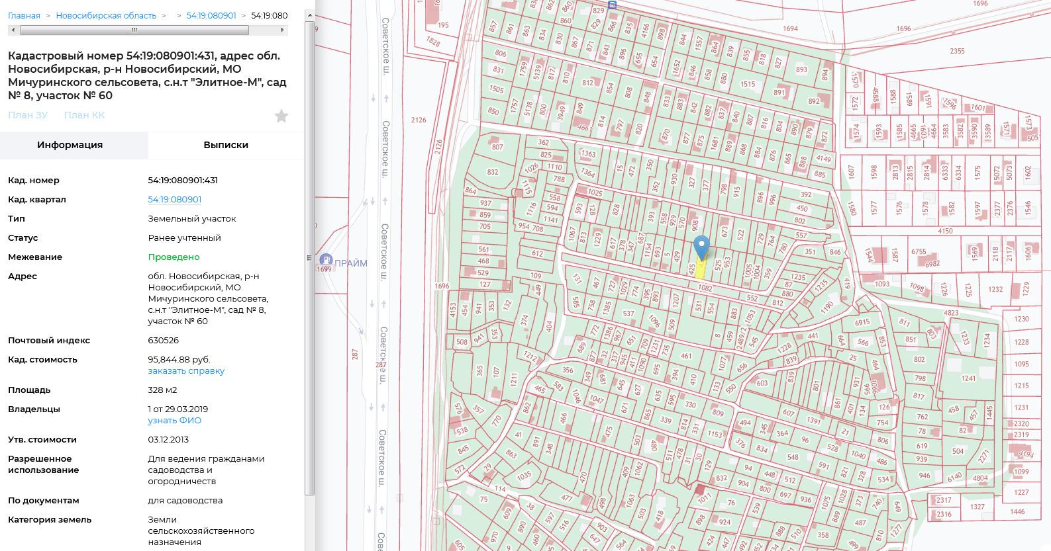Open the План КК link
Screen dimensions: 1051x551
[84, 115]
